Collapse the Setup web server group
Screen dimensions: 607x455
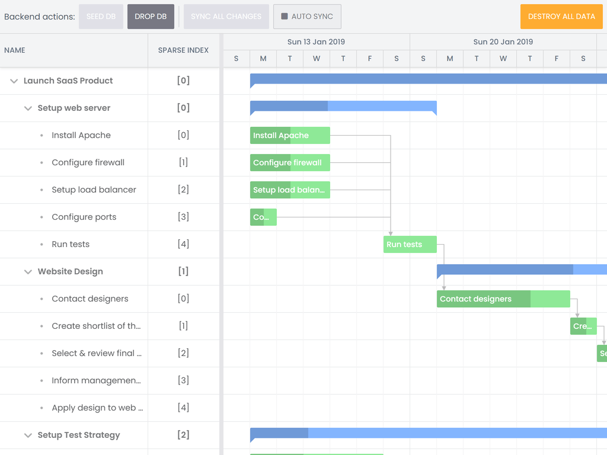28,108
